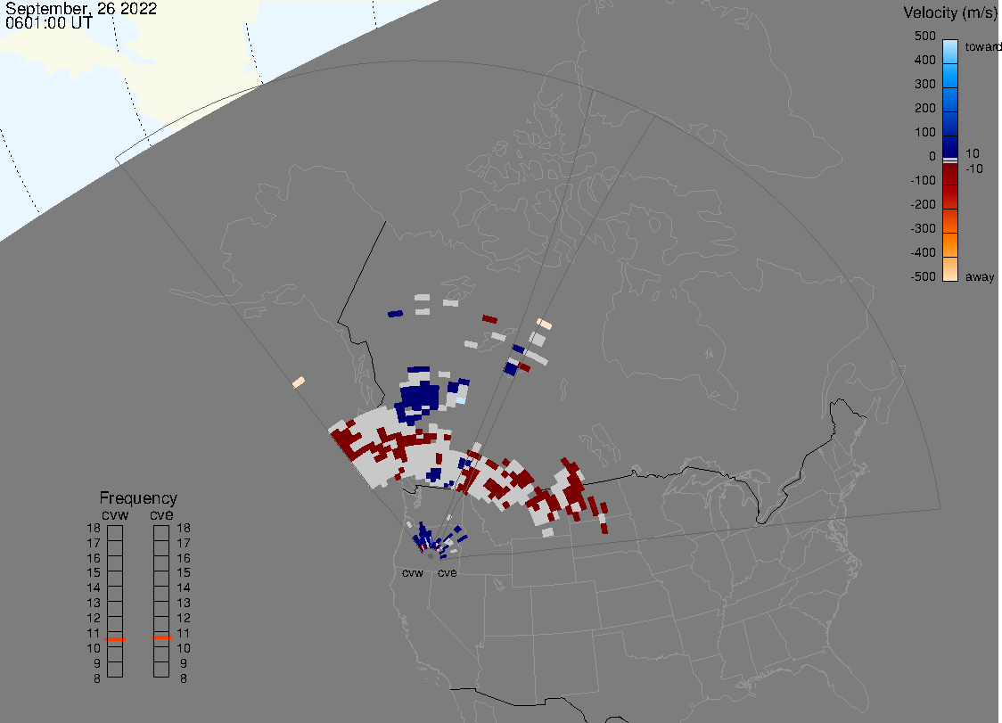Click the '8' label of the cve frequency scale
The width and height of the screenshot is (1002, 723).
184,679
